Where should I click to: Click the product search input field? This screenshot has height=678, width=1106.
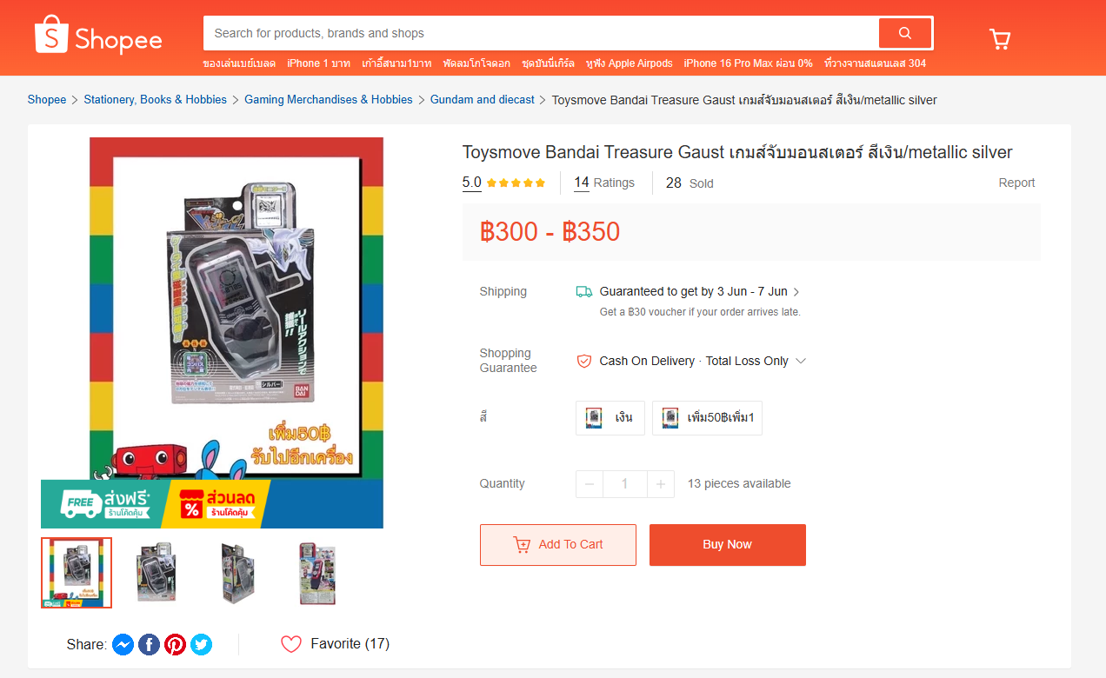[540, 33]
